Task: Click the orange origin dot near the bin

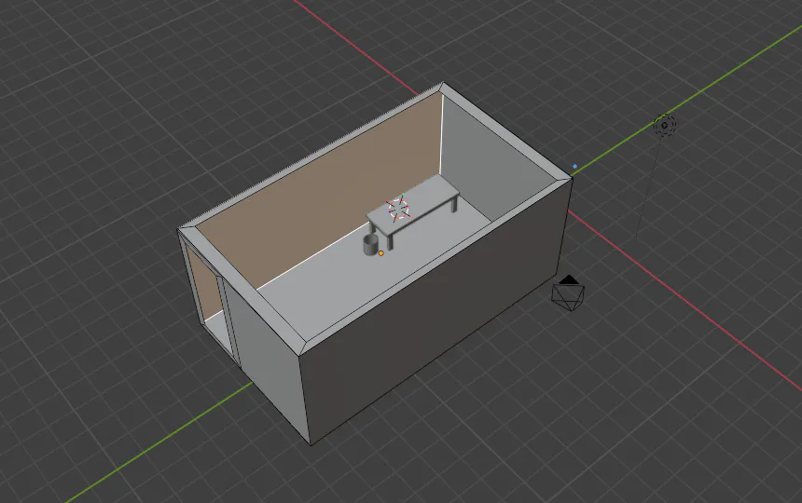Action: click(381, 253)
